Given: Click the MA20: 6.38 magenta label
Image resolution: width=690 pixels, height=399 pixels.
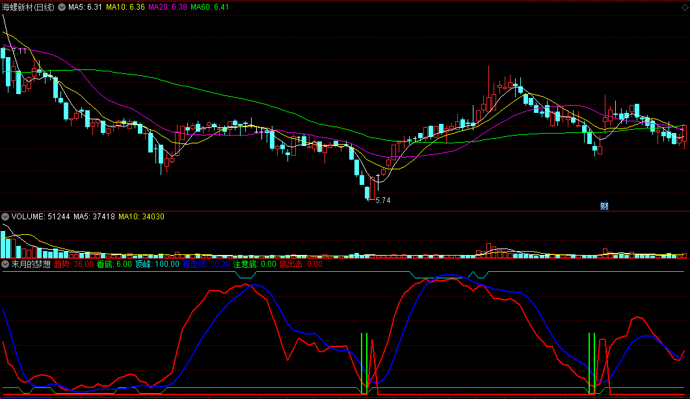Looking at the screenshot, I should point(168,7).
